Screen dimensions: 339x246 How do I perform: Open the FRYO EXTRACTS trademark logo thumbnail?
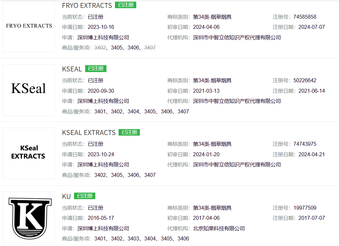pyautogui.click(x=29, y=26)
